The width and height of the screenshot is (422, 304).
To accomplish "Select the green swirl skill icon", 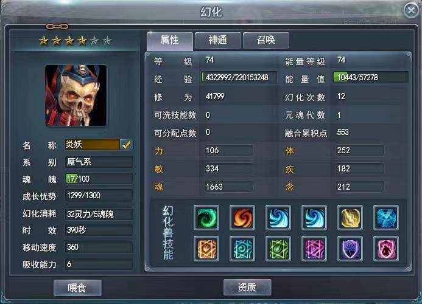I will coord(206,218).
